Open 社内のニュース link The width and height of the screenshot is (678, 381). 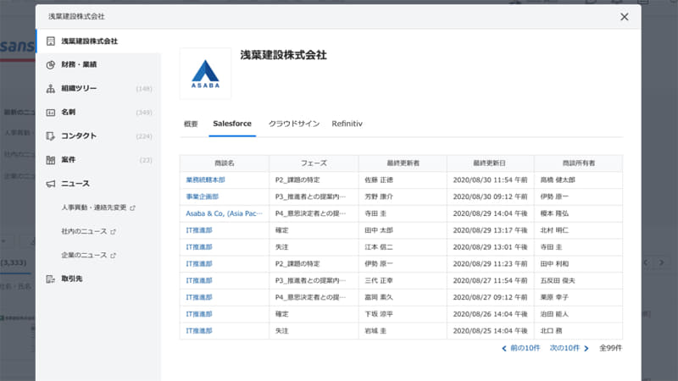click(x=84, y=231)
